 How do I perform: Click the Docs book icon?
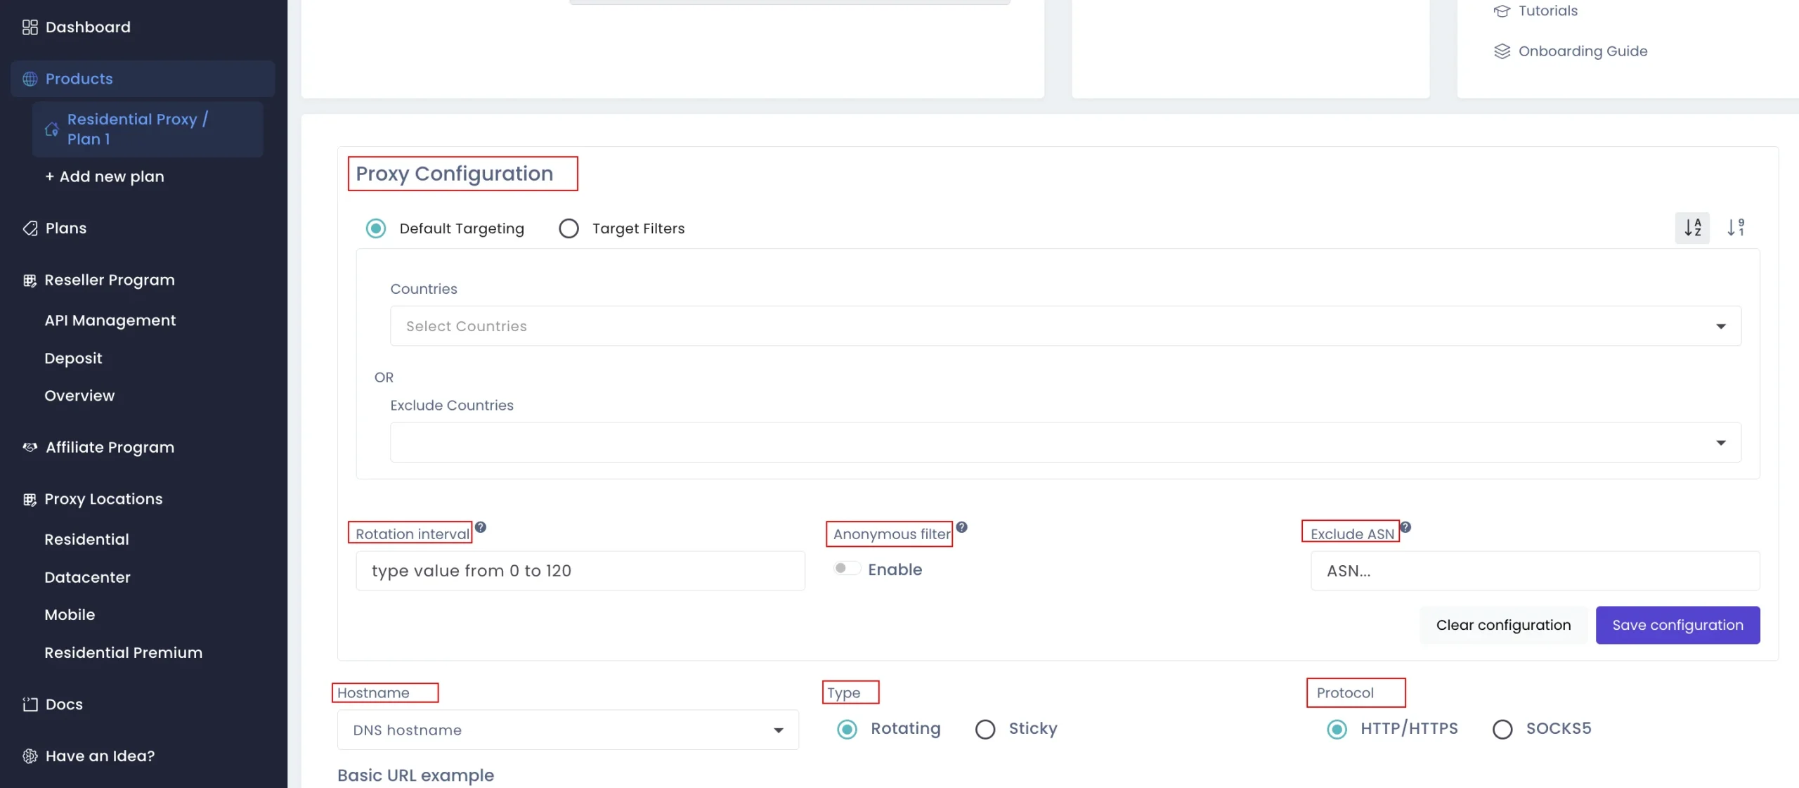tap(30, 704)
